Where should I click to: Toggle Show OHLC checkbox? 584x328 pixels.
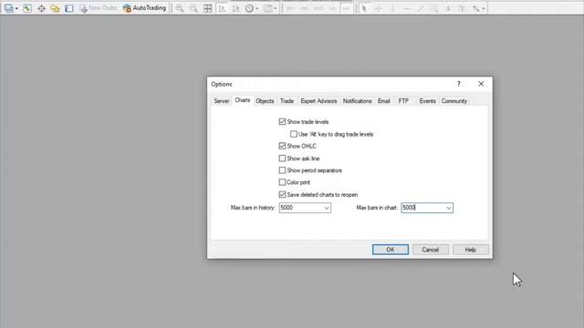(282, 146)
